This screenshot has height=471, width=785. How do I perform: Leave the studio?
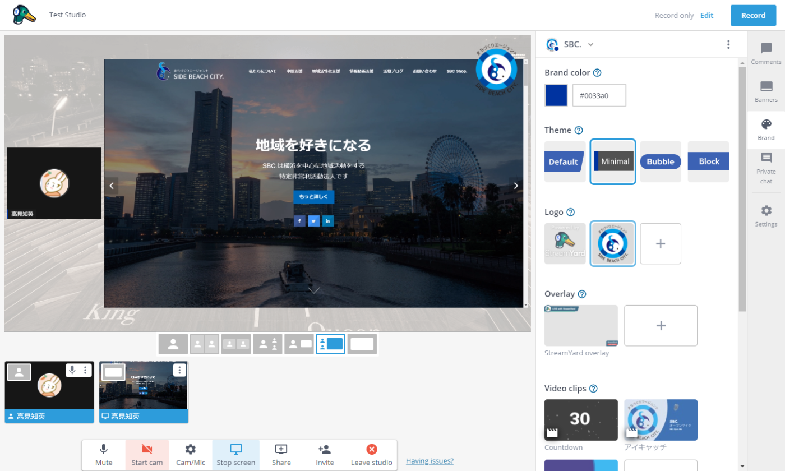pyautogui.click(x=372, y=455)
